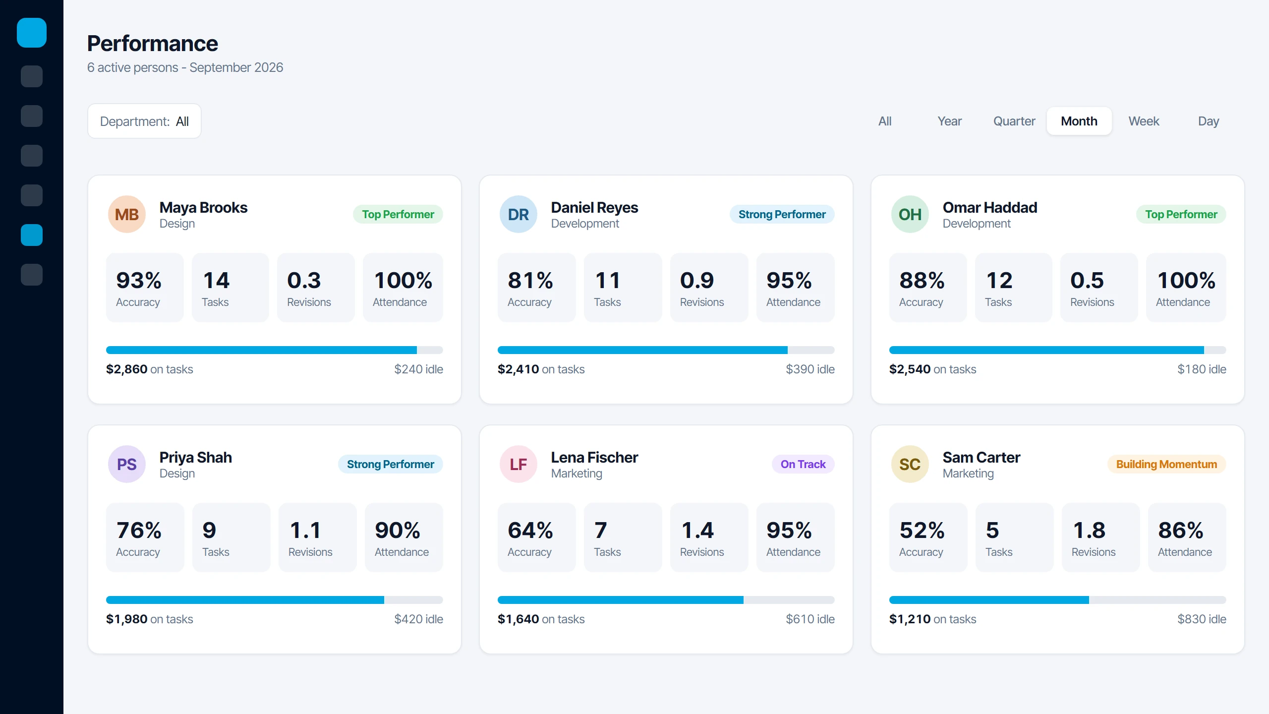This screenshot has height=714, width=1269.
Task: Switch to the Week tab
Action: 1144,121
